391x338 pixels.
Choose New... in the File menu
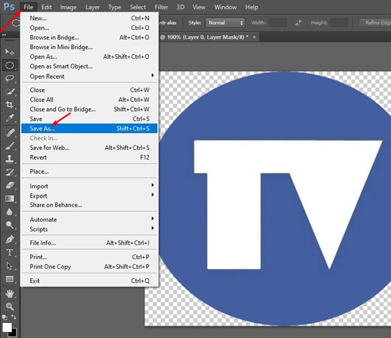[89, 18]
